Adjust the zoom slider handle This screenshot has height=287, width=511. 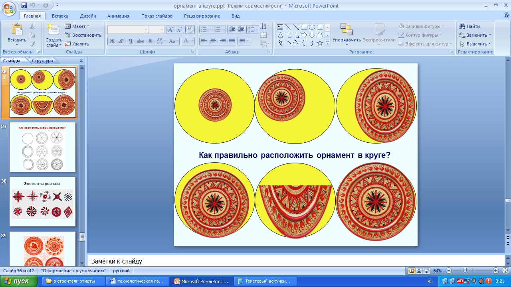464,271
